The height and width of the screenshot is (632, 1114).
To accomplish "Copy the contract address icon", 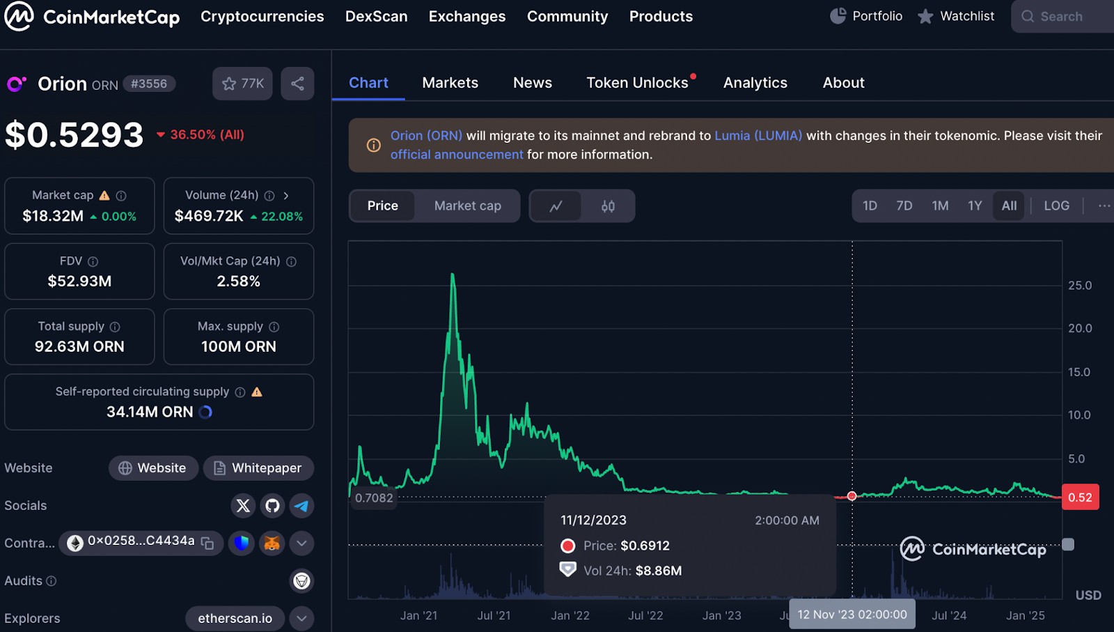I will (207, 543).
